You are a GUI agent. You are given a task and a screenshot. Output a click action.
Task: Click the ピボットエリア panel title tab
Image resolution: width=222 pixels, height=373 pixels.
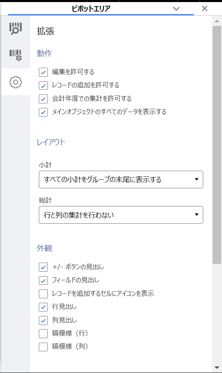click(x=91, y=9)
